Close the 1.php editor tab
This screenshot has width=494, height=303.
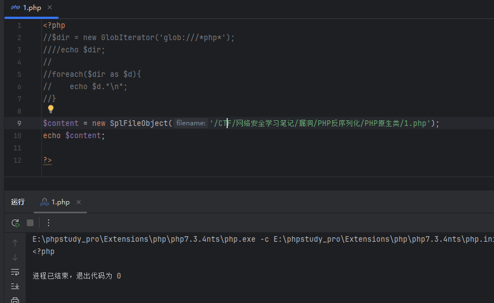[x=50, y=8]
